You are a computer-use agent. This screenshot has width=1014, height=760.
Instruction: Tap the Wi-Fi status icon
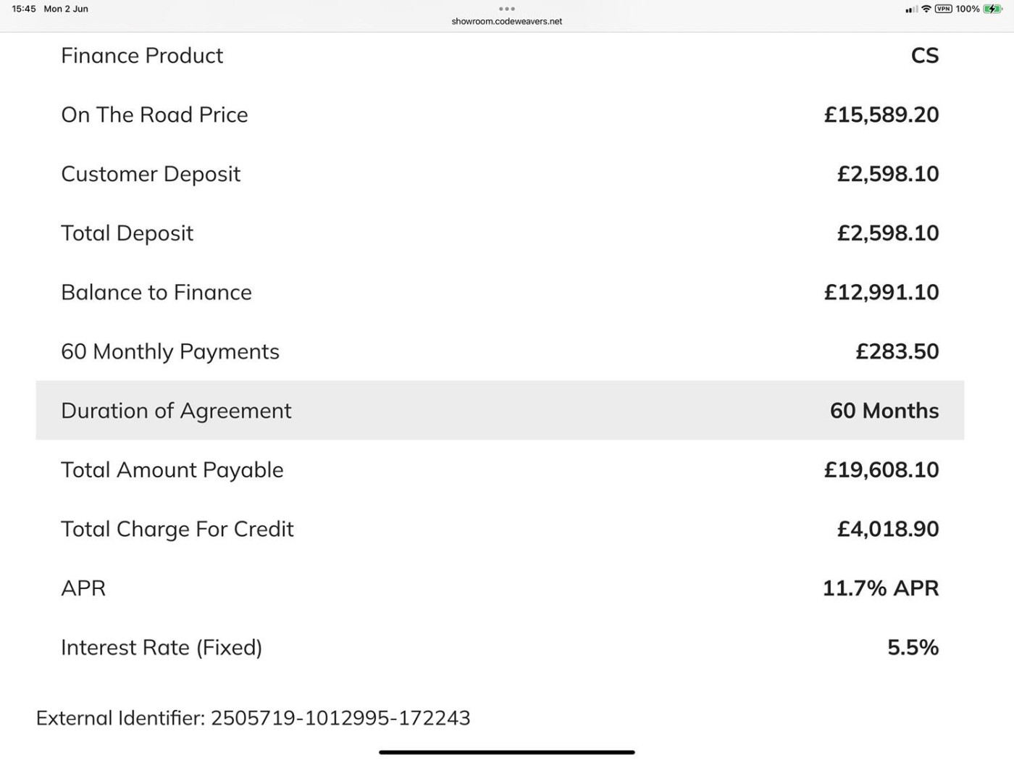tap(926, 9)
